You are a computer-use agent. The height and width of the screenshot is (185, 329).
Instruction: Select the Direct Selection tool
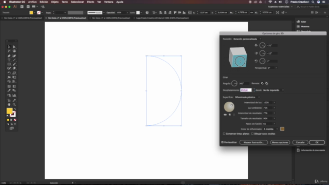14,47
